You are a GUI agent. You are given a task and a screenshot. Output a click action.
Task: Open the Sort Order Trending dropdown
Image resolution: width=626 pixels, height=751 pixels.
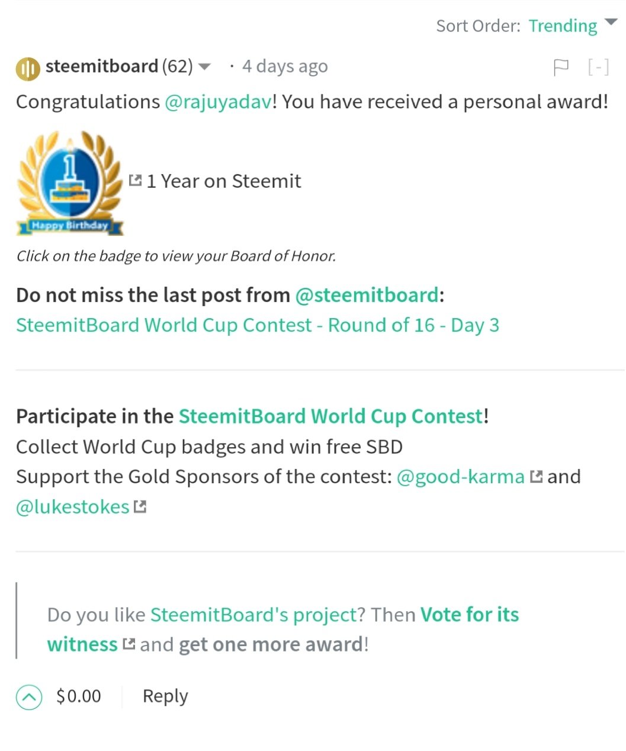coord(563,26)
